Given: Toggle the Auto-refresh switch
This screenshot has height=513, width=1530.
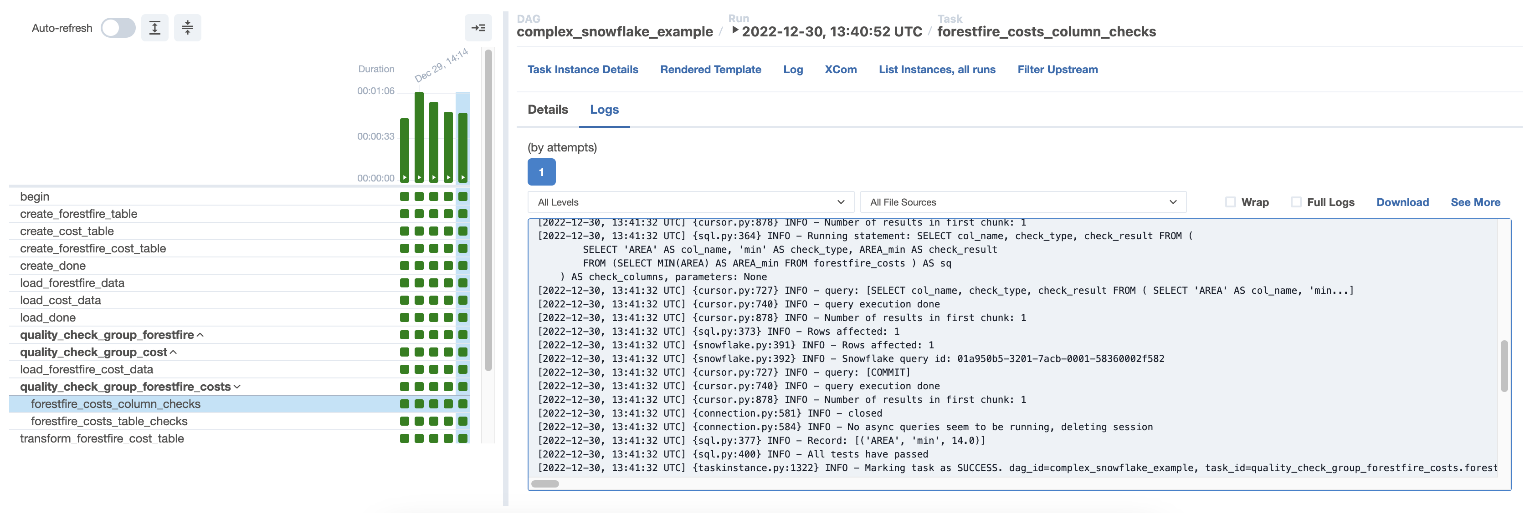Looking at the screenshot, I should [x=118, y=28].
